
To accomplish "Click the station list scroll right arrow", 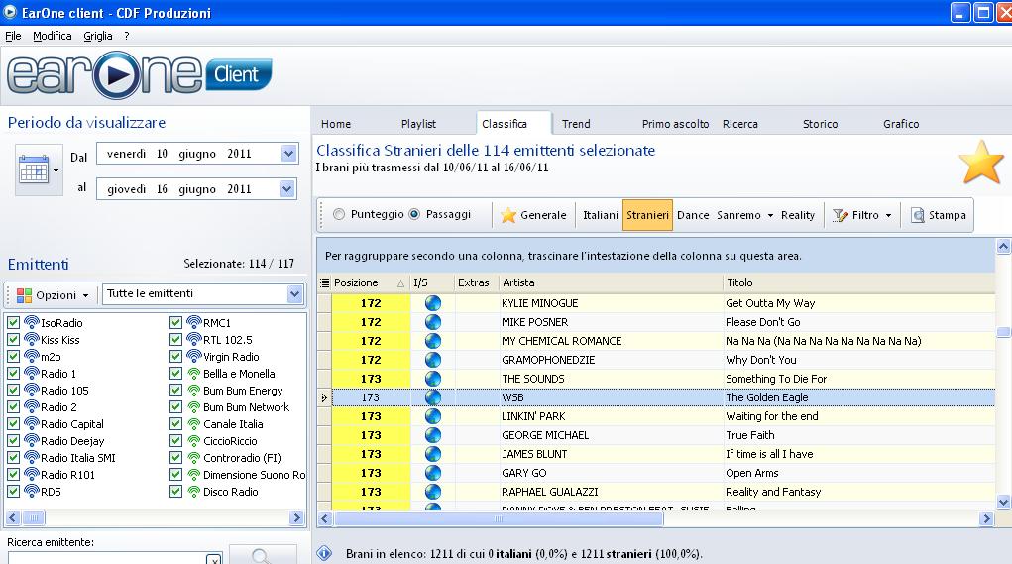I will click(x=297, y=517).
